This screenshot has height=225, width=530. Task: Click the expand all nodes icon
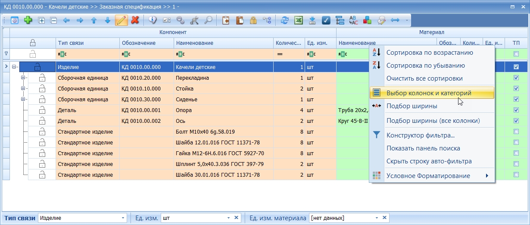[x=42, y=20]
